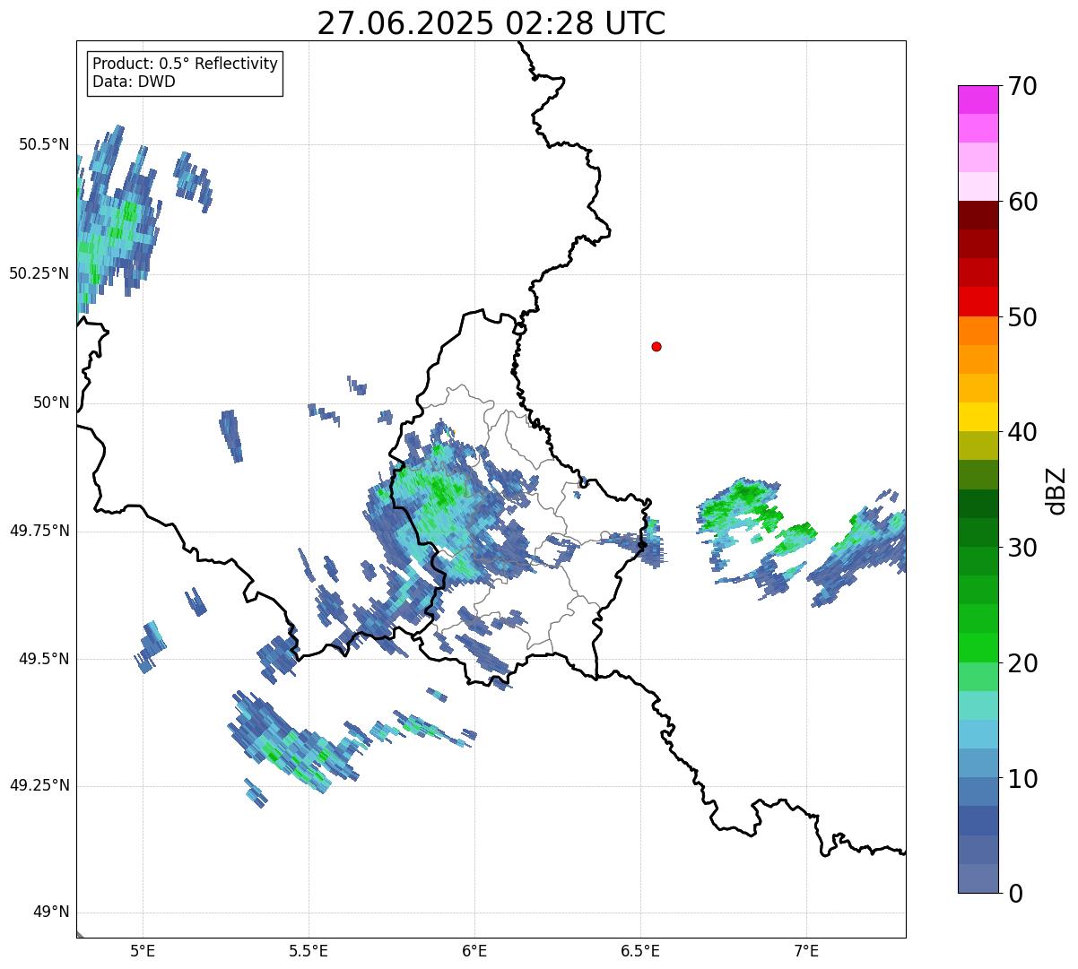Click the "dBZ" colorbar label
Viewport: 1078px width, 969px height.
(1056, 489)
